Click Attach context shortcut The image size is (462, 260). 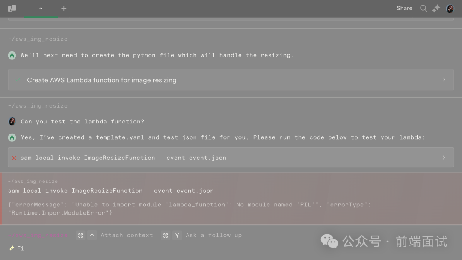pyautogui.click(x=126, y=235)
